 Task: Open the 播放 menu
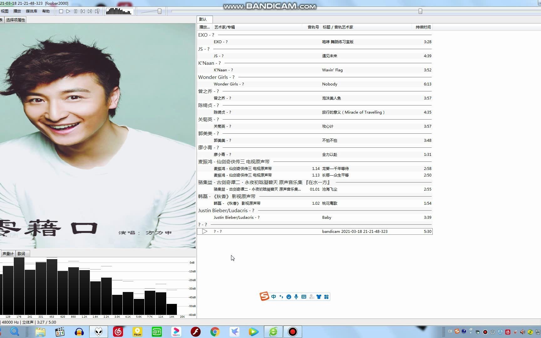tap(17, 11)
